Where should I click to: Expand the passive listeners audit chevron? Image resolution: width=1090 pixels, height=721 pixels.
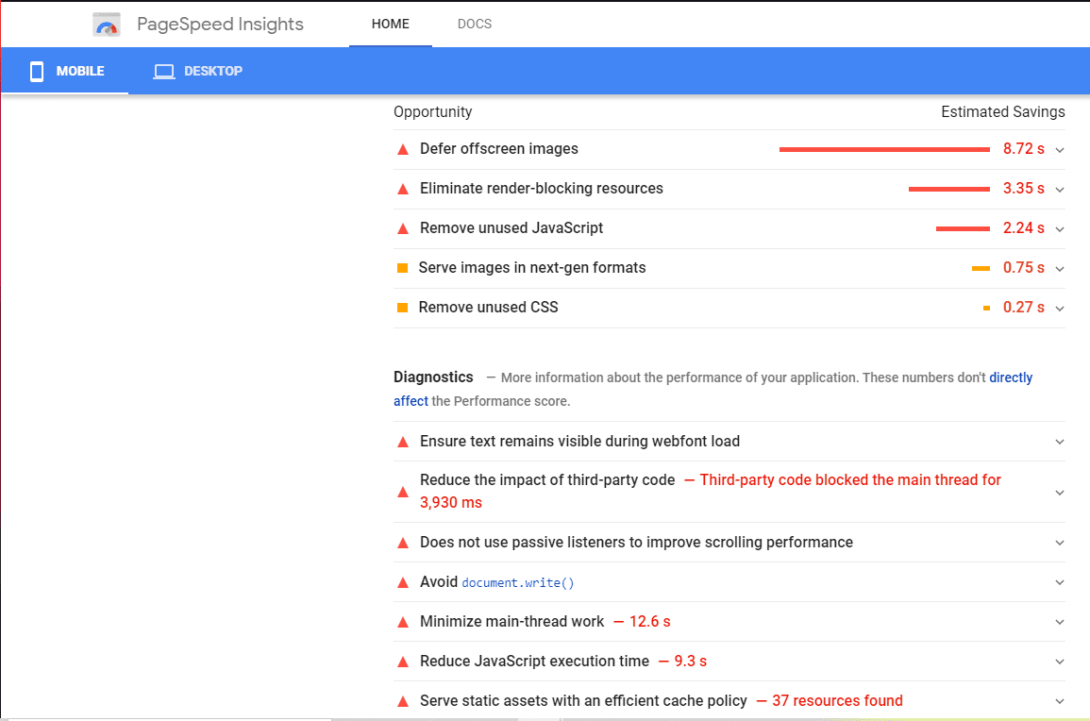point(1060,543)
